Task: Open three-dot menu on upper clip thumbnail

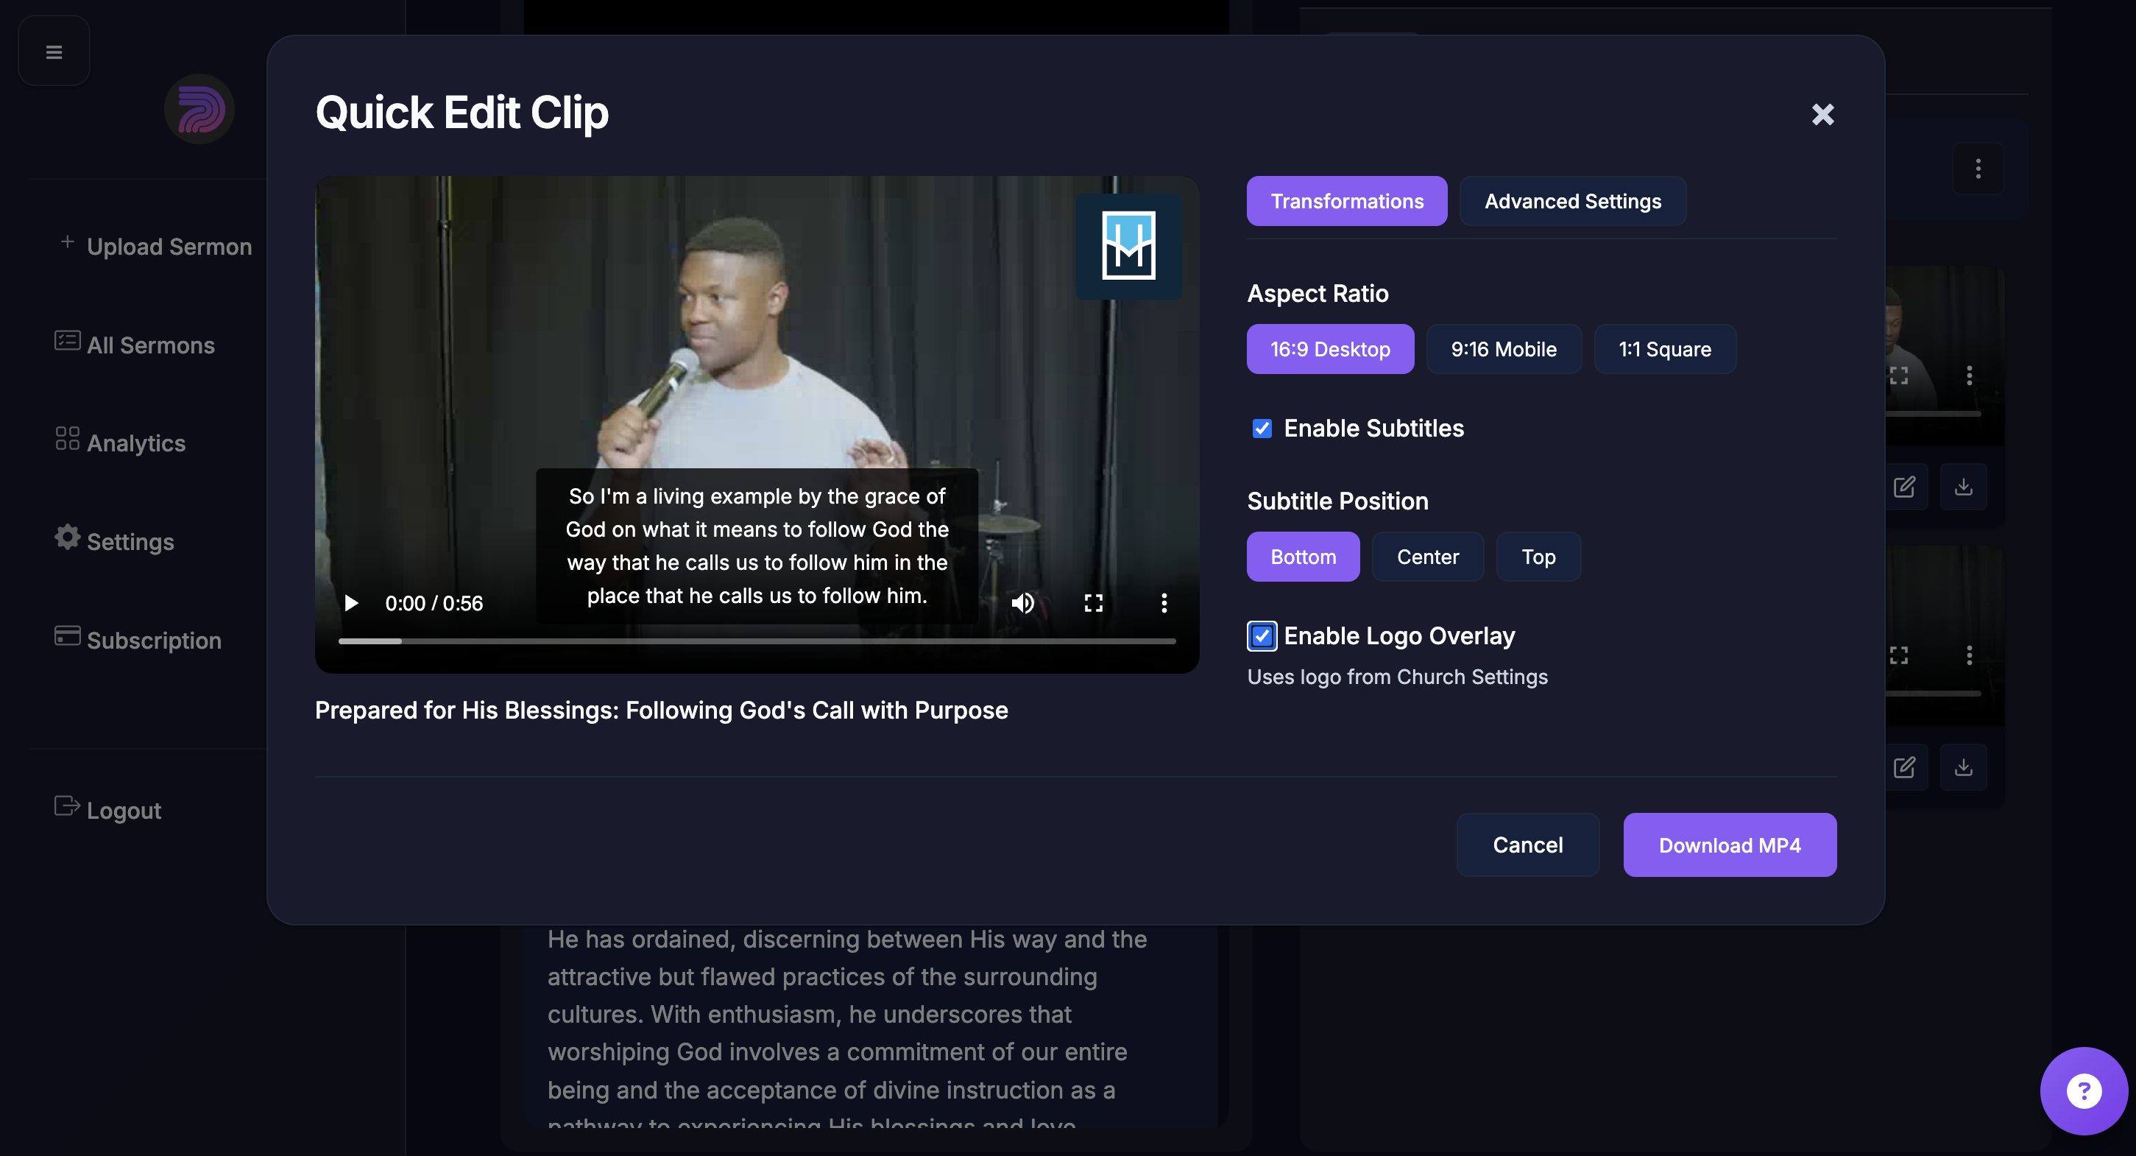Action: (1968, 376)
